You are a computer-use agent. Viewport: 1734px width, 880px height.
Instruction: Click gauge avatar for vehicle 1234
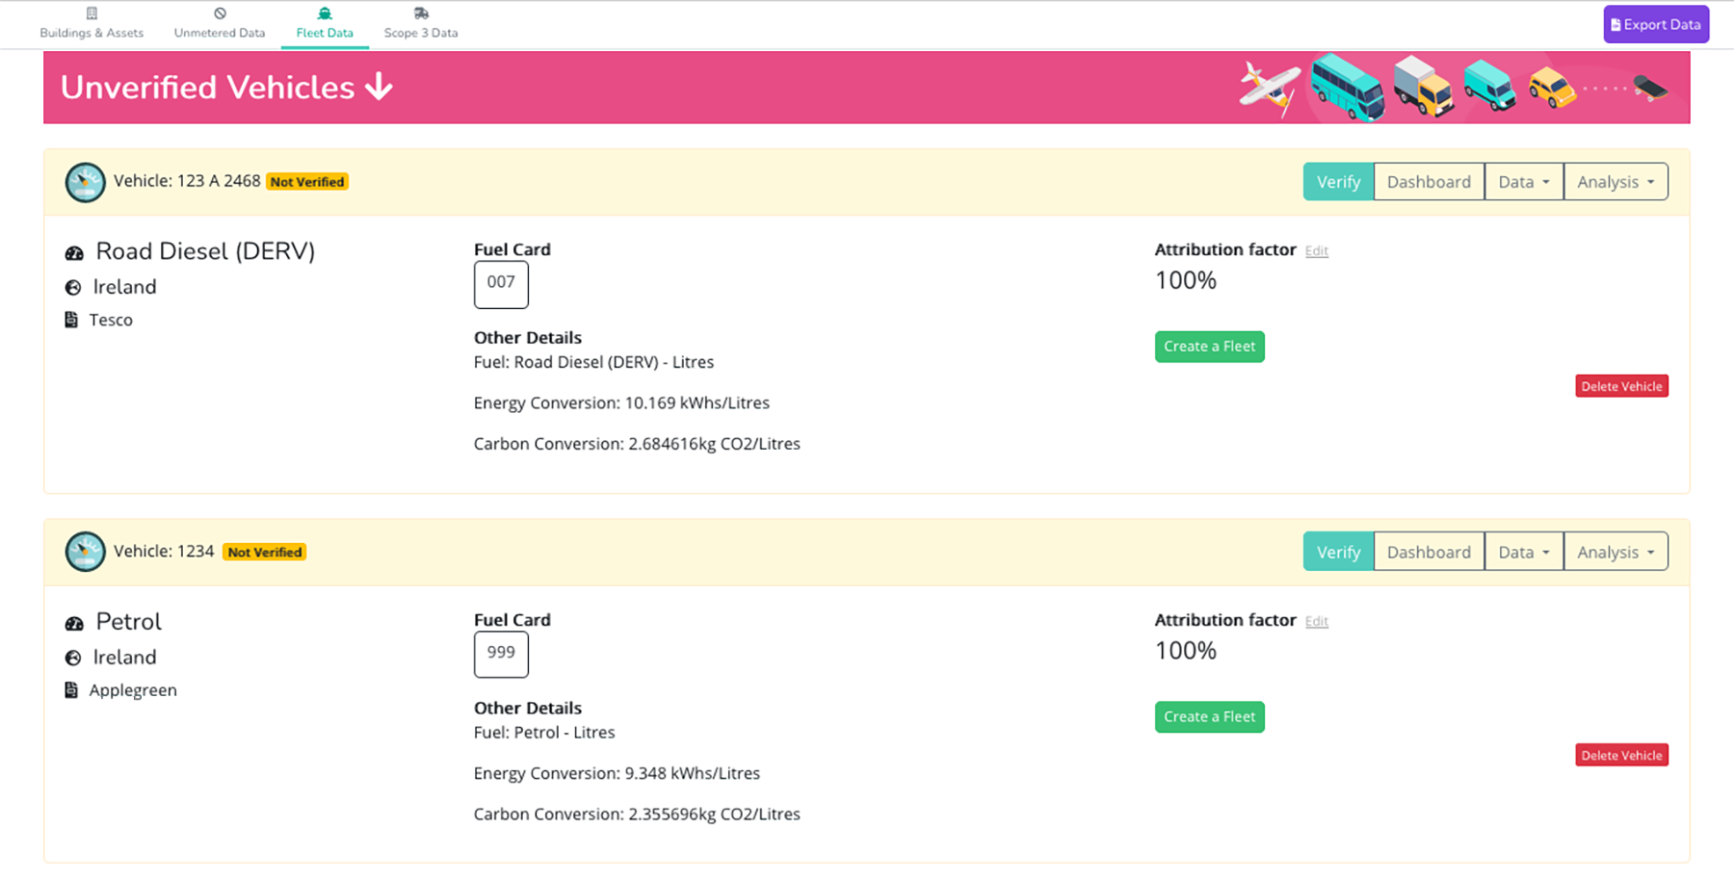click(x=85, y=552)
